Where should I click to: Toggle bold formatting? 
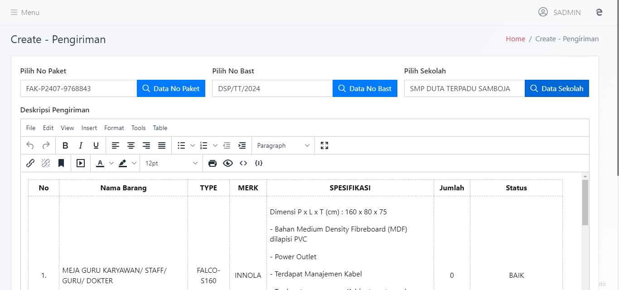[x=65, y=145]
